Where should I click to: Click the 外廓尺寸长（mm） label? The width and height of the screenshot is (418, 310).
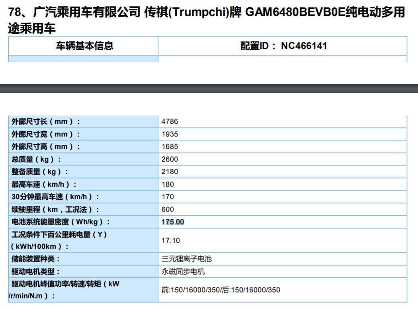pyautogui.click(x=46, y=121)
